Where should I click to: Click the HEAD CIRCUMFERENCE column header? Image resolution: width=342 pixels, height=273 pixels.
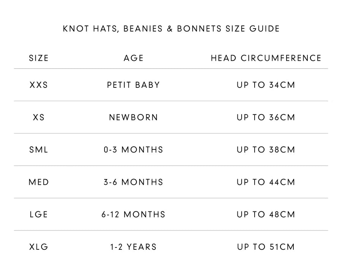[266, 58]
